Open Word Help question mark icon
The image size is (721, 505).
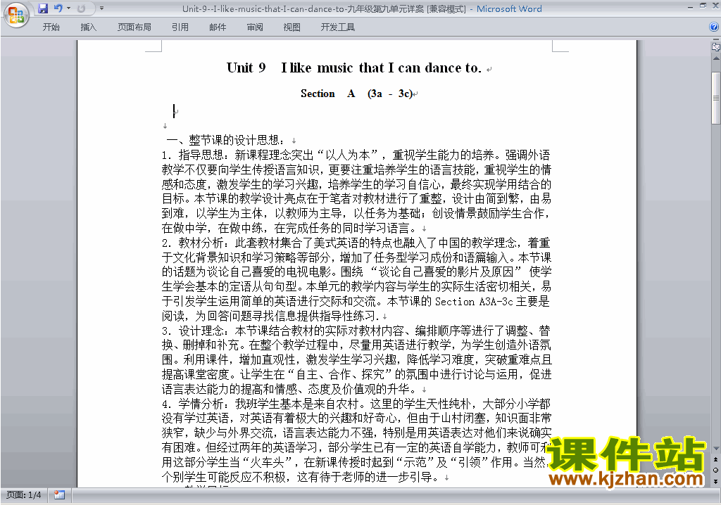pos(714,27)
